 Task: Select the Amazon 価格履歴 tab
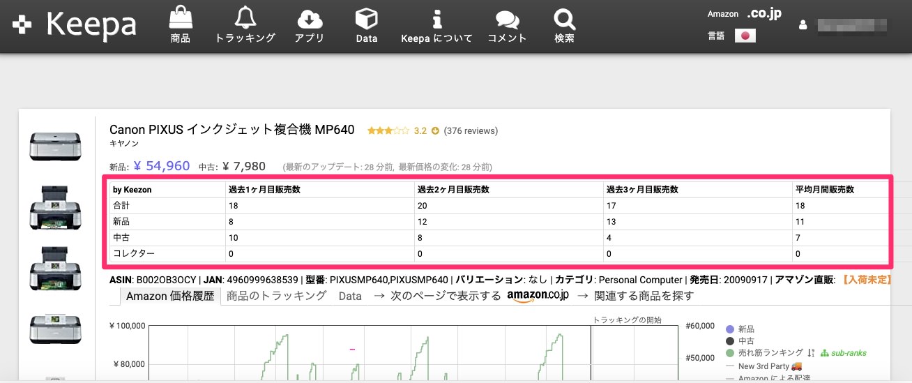click(x=170, y=296)
